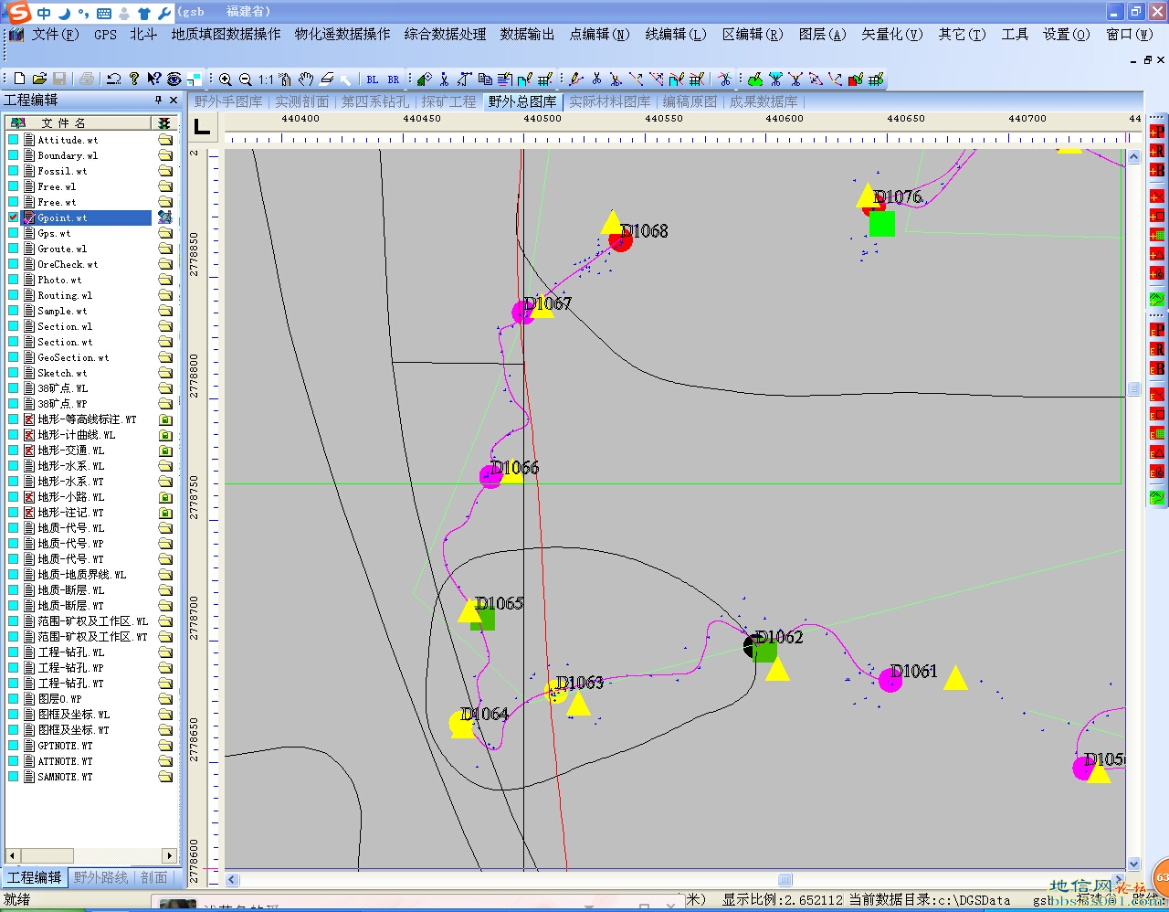Switch to 剖面 bottom tab
Screen dimensions: 1169x912
(x=153, y=877)
